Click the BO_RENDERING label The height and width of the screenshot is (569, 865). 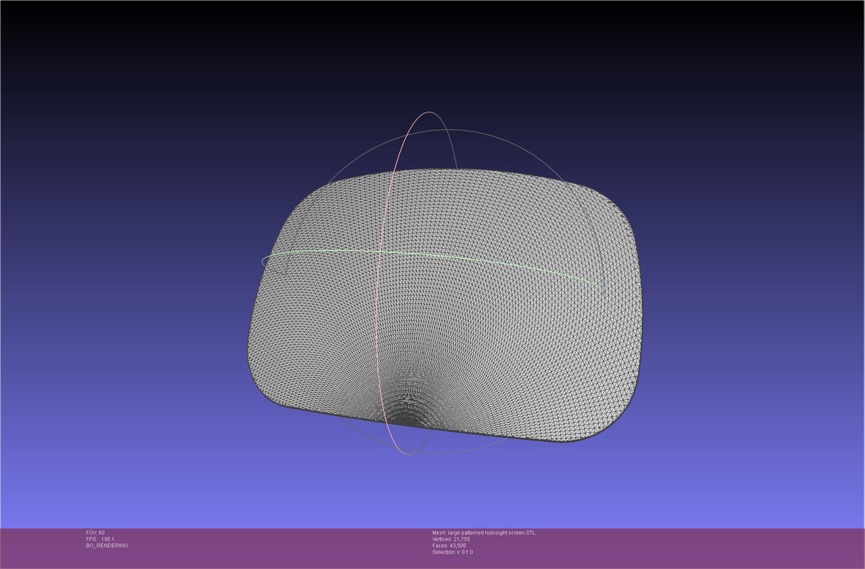point(107,546)
